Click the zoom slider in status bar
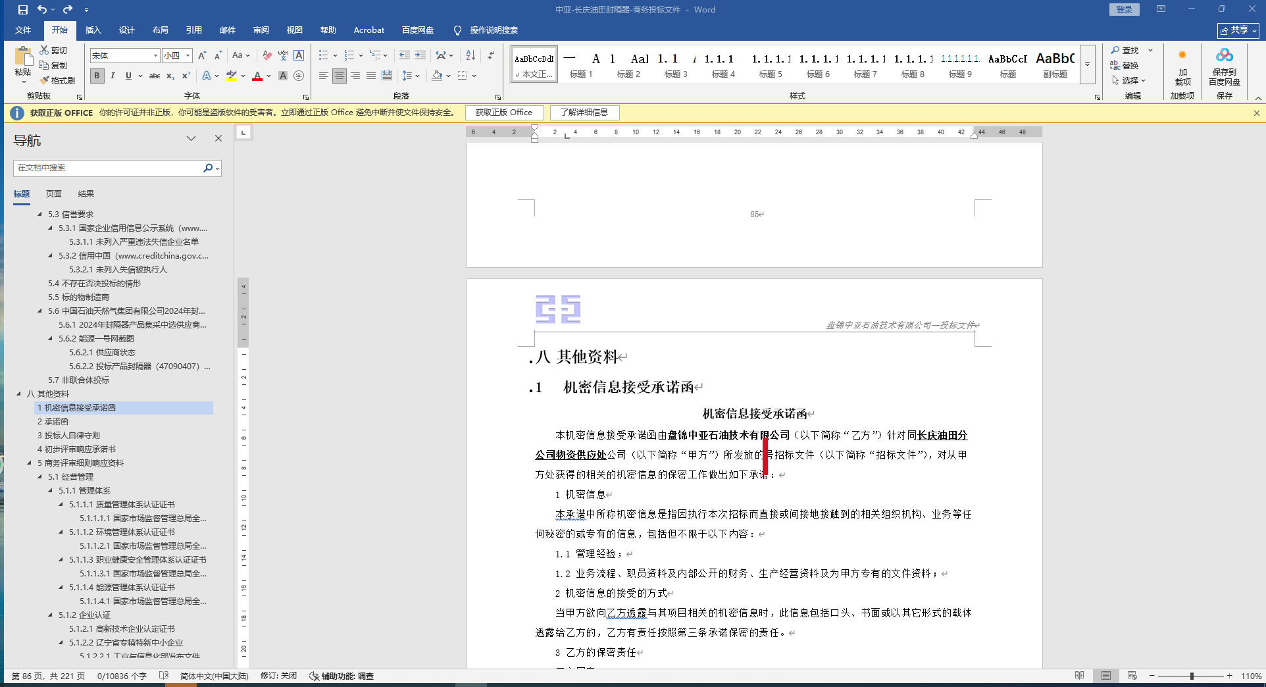The width and height of the screenshot is (1266, 687). tap(1192, 676)
